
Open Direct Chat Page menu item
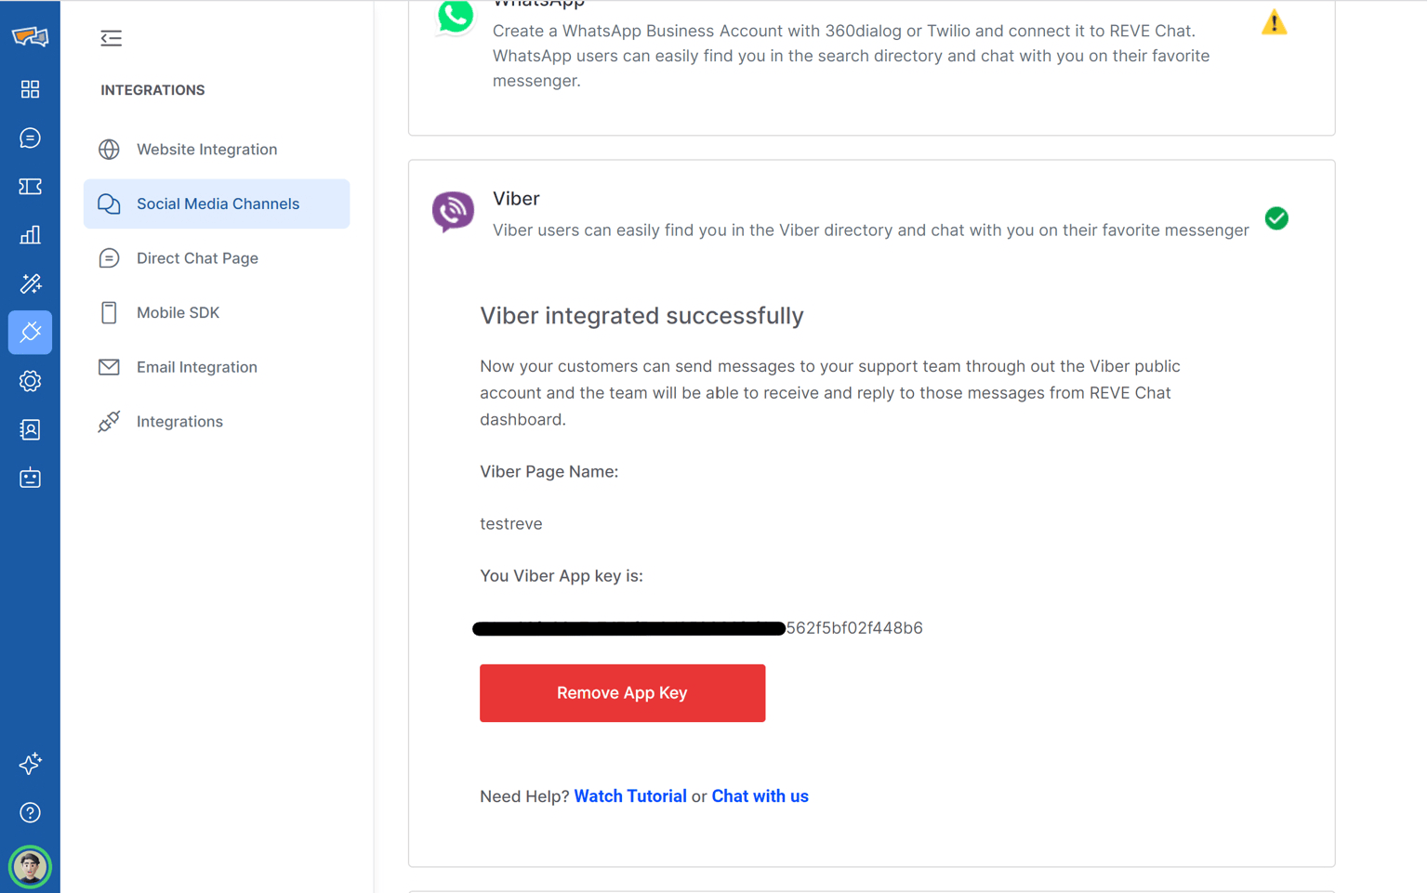(x=217, y=258)
